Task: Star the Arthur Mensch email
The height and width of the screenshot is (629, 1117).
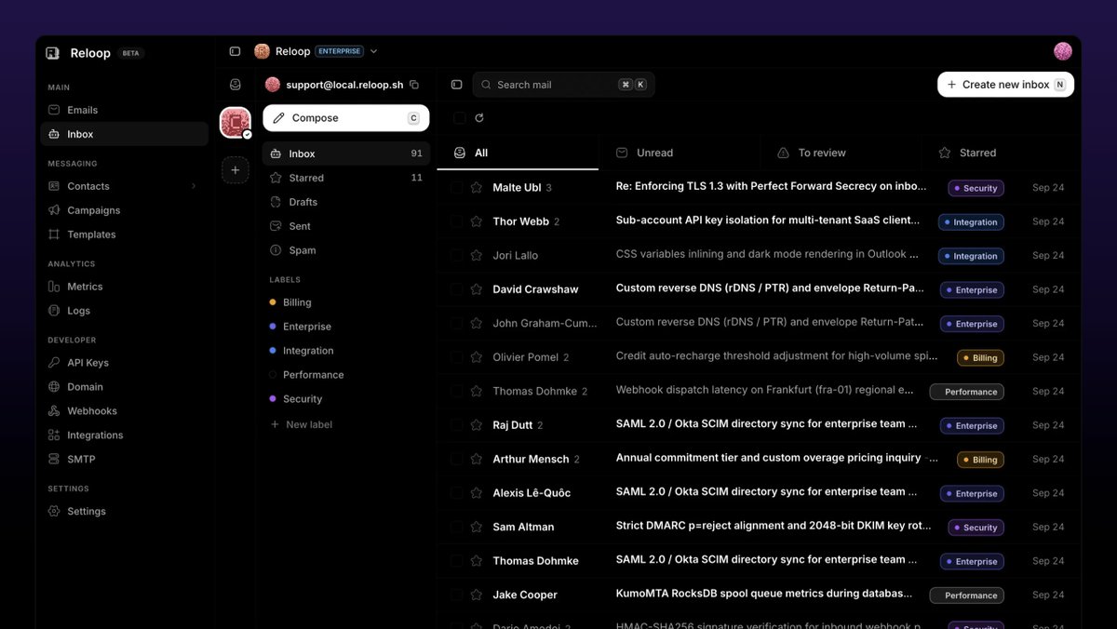Action: pos(477,459)
